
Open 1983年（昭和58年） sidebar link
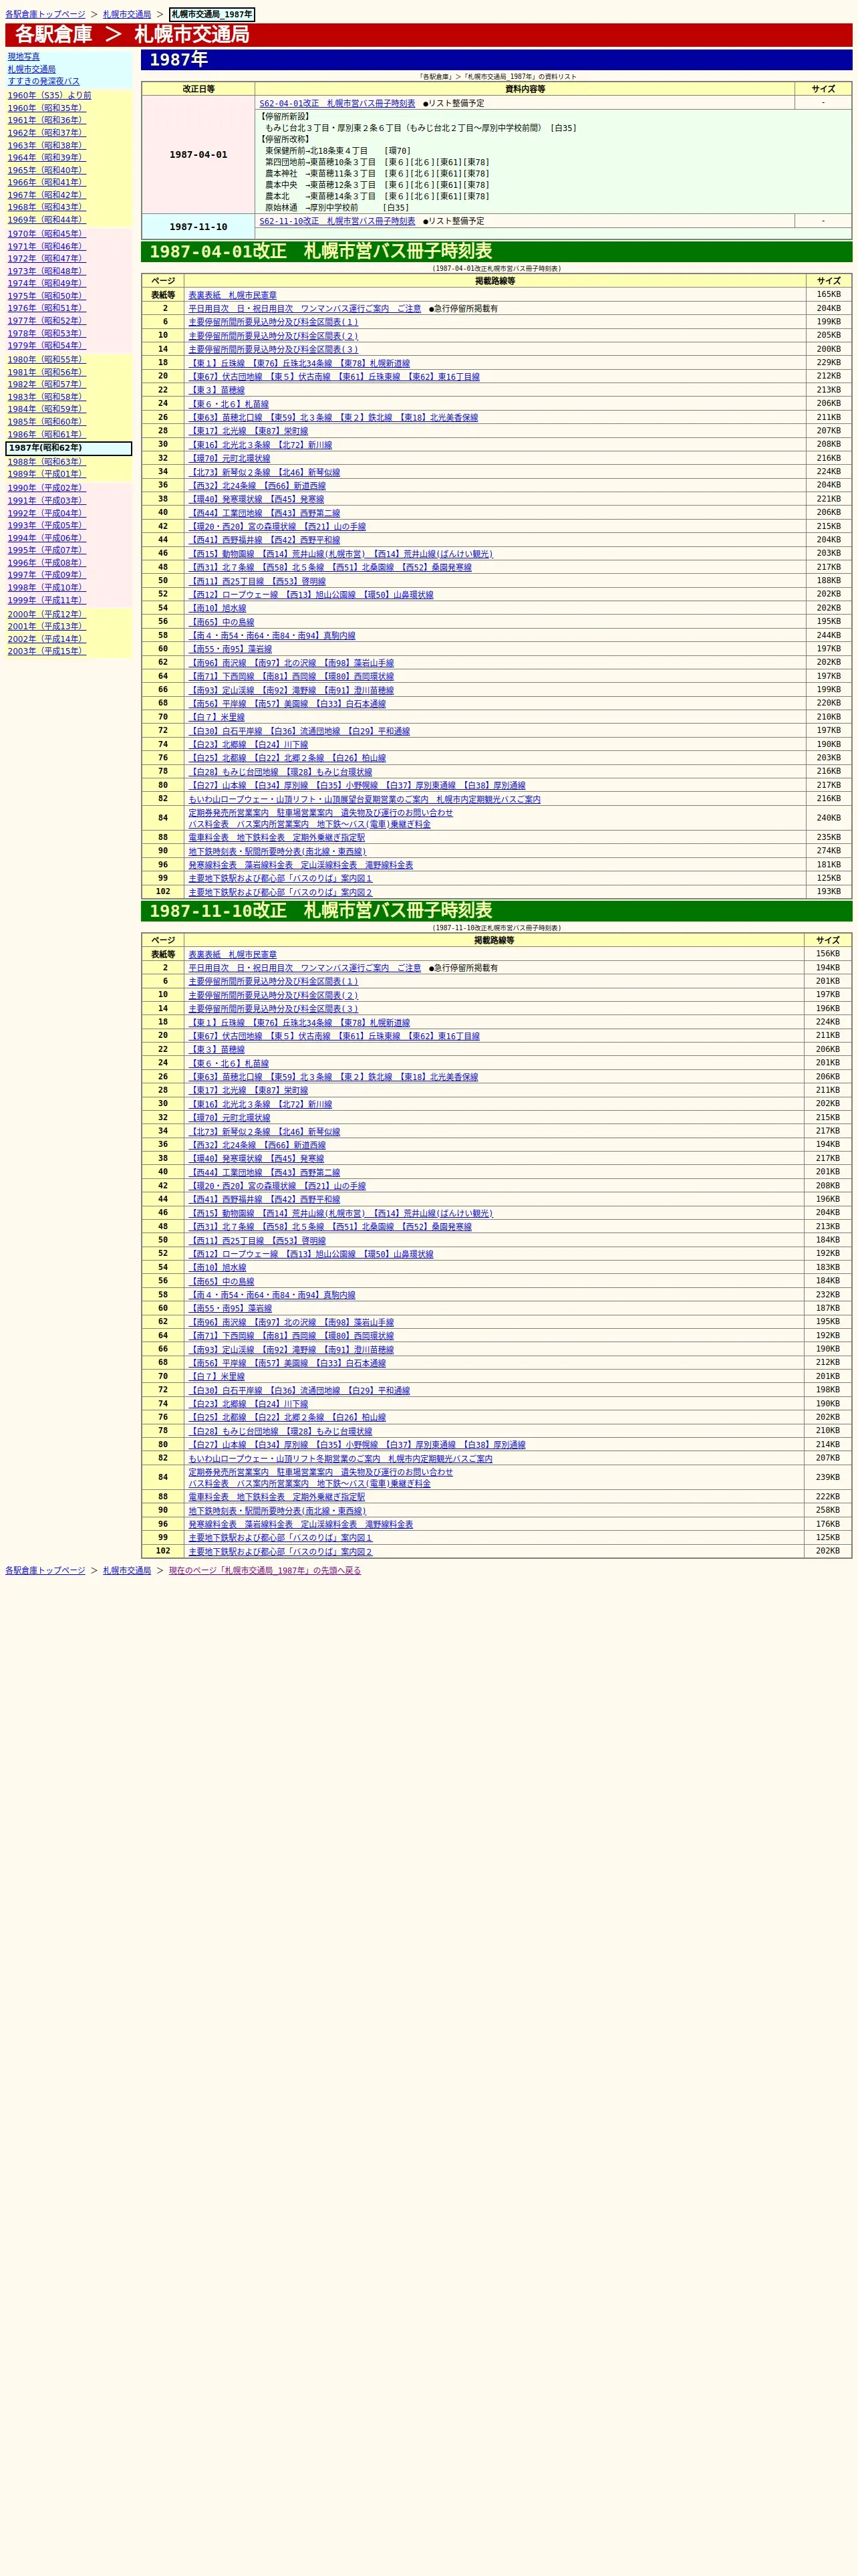coord(47,397)
